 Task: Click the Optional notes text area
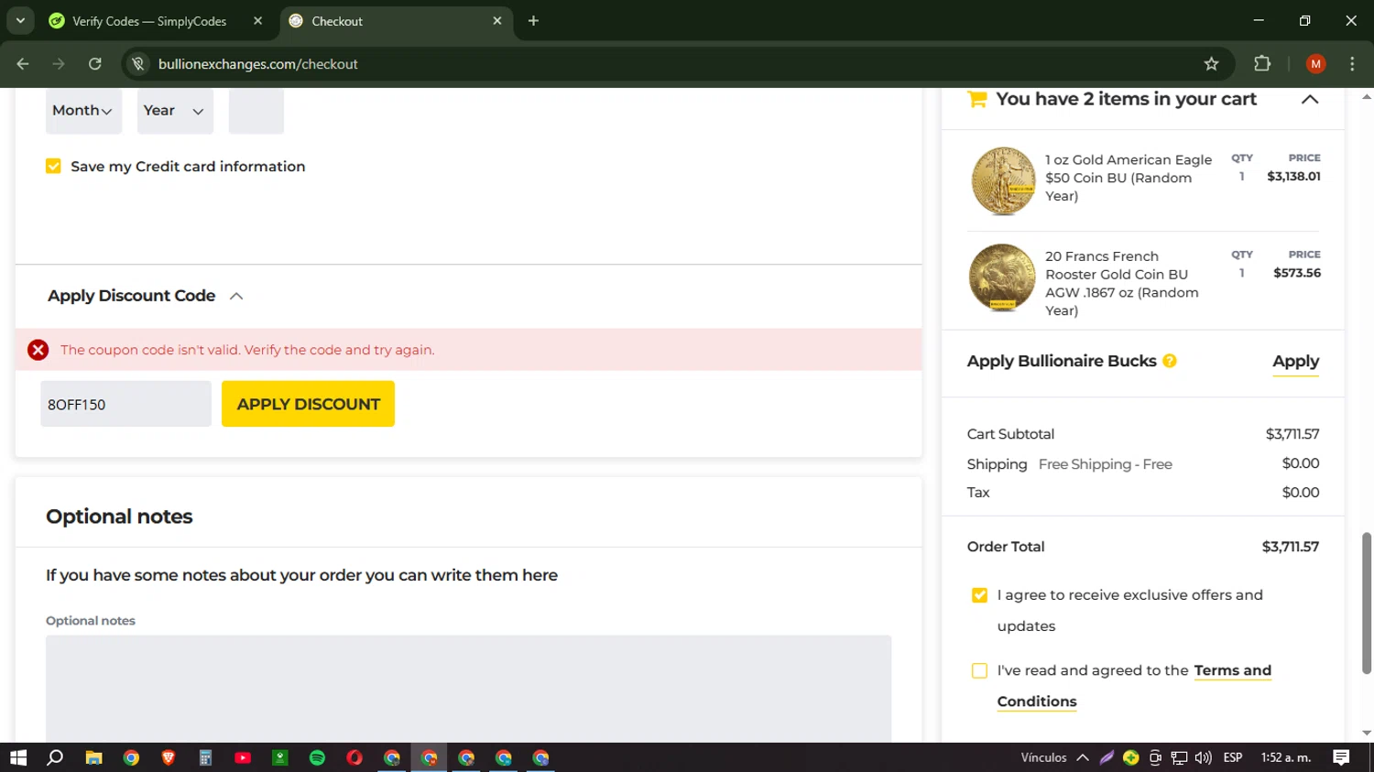(468, 688)
